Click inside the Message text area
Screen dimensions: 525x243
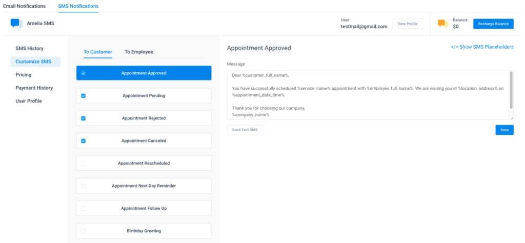(368, 95)
